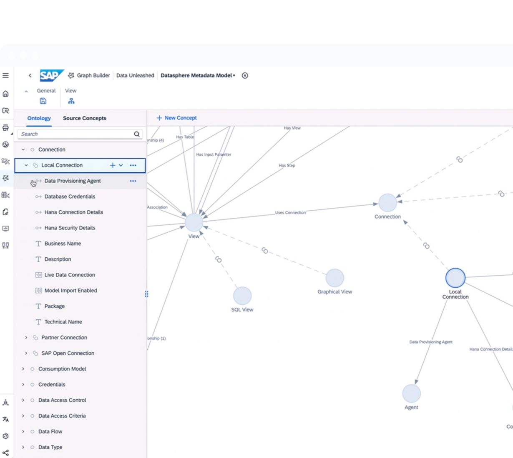Expand the Partner Connection node
The width and height of the screenshot is (513, 458).
coord(26,338)
